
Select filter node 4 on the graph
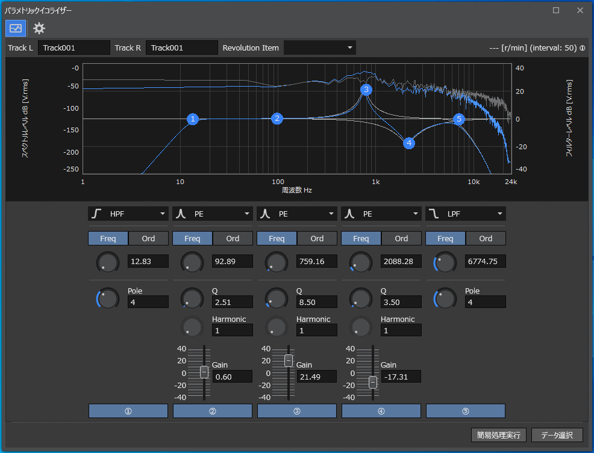point(409,143)
